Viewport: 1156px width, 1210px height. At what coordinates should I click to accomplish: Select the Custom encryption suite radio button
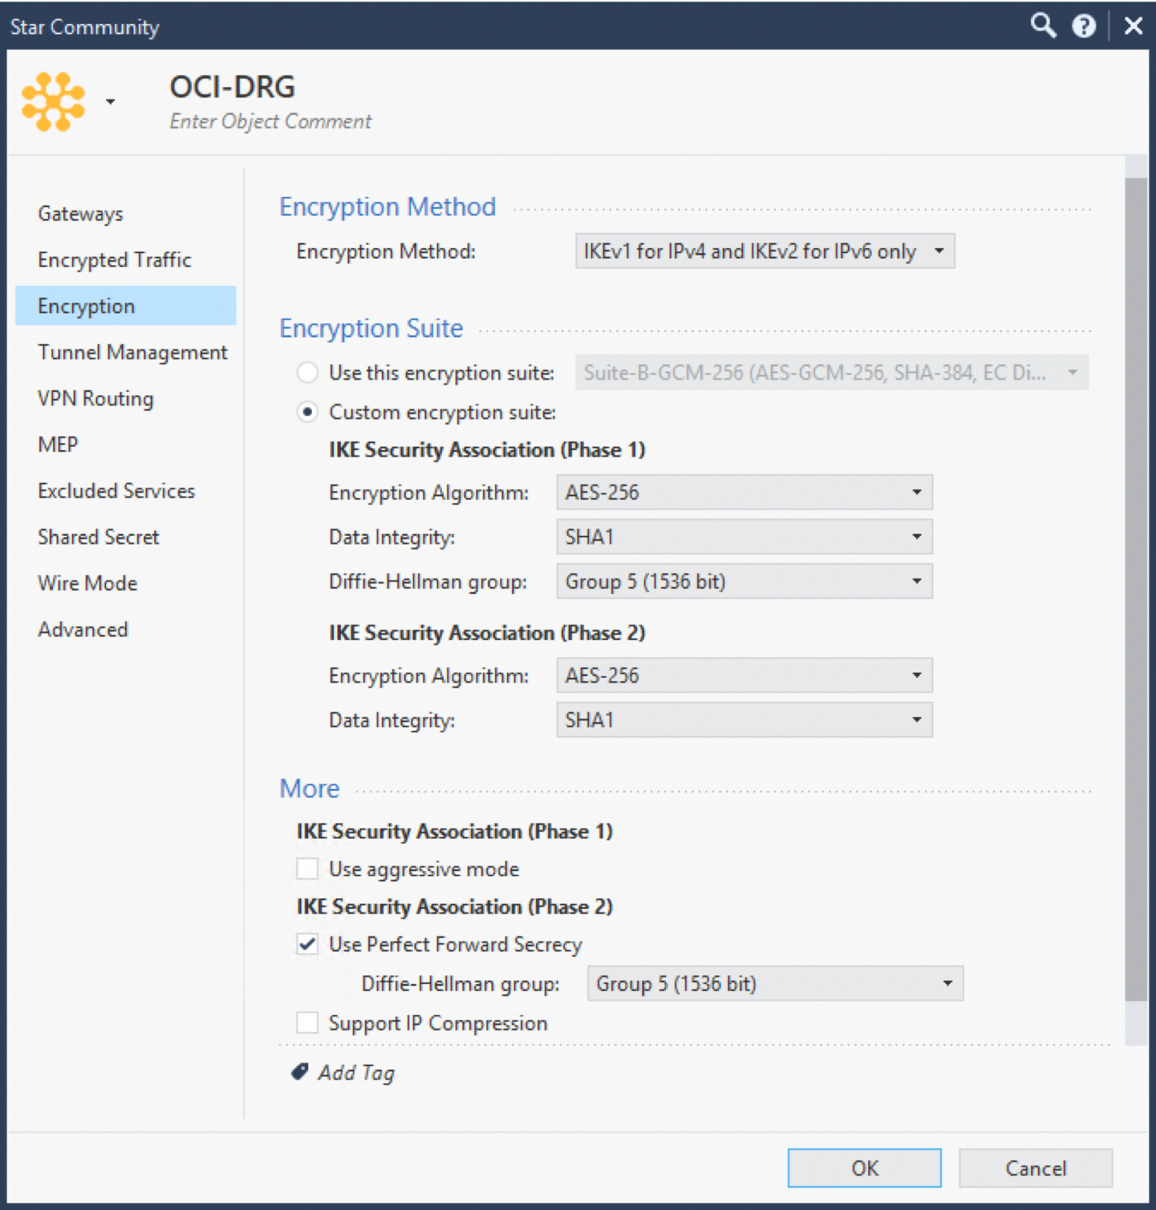click(308, 412)
